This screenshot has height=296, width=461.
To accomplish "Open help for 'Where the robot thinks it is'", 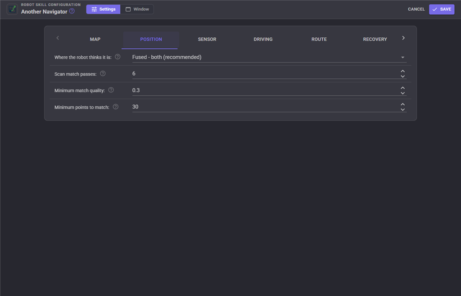I will [118, 57].
